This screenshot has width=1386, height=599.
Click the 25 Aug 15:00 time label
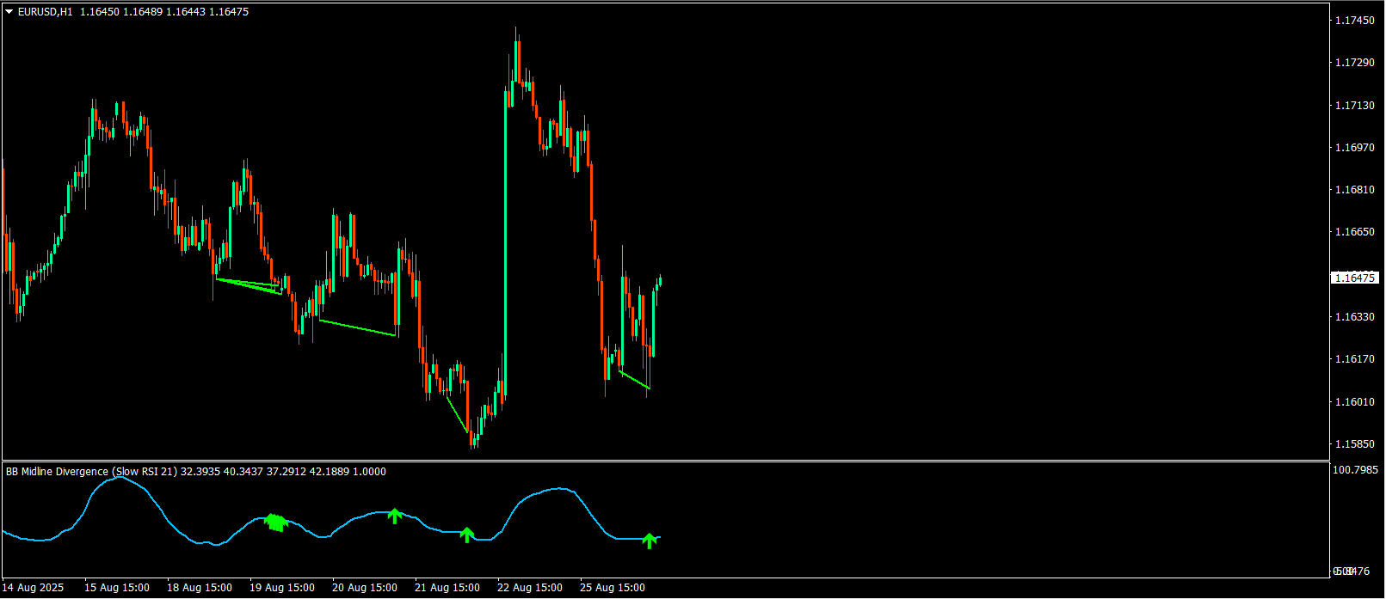[613, 588]
